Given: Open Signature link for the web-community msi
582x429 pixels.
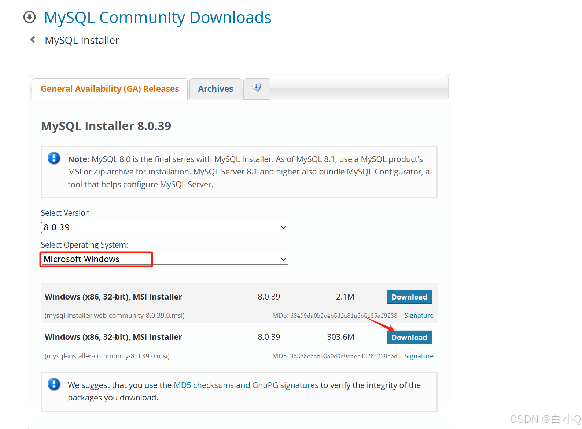Looking at the screenshot, I should 419,315.
